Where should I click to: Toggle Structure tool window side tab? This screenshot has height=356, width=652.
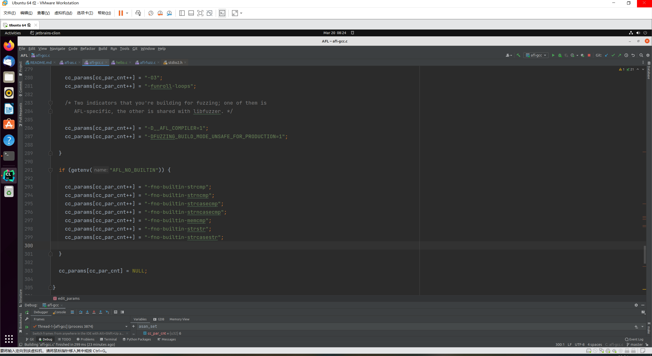pyautogui.click(x=21, y=298)
